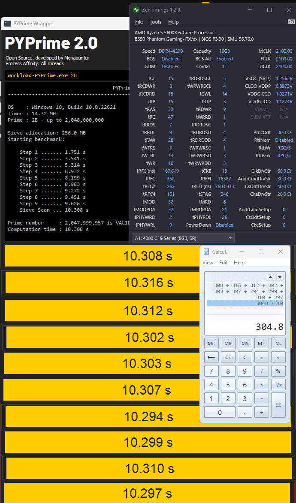This screenshot has width=296, height=503.
Task: Click the 10.308 s yellow result bar
Action: (102, 256)
